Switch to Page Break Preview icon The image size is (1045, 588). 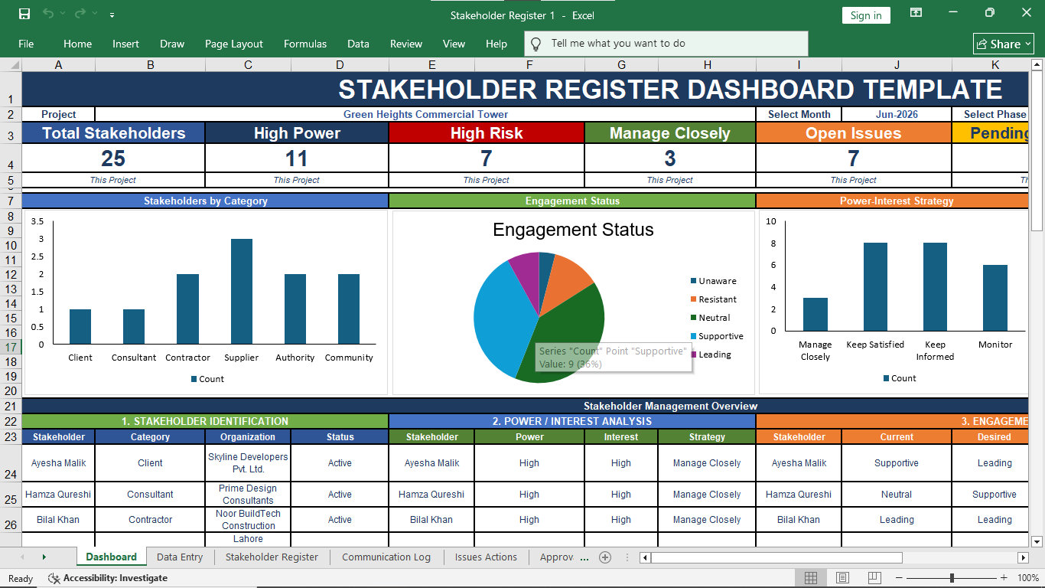pos(873,578)
